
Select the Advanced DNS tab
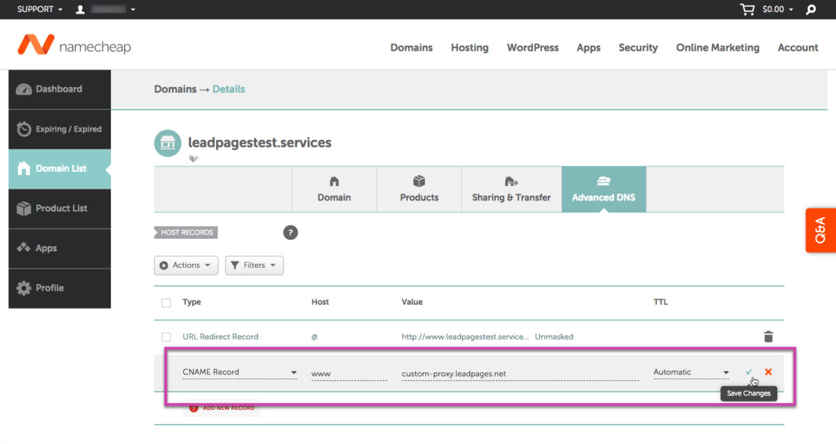[x=603, y=189]
